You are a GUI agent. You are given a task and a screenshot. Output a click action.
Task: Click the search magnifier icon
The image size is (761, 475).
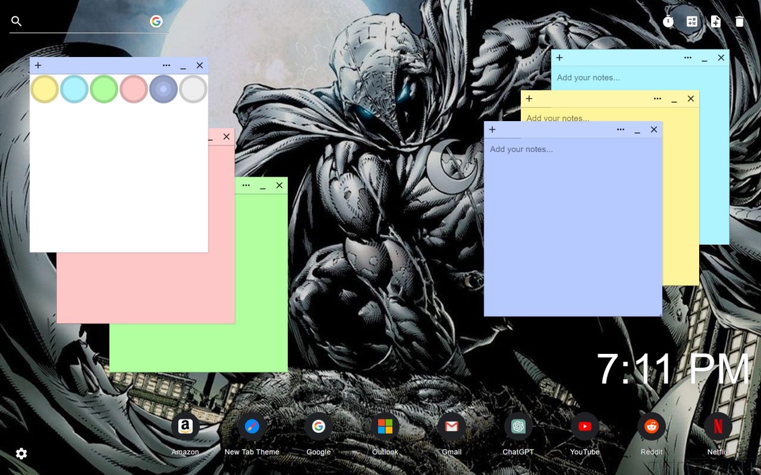tap(17, 21)
